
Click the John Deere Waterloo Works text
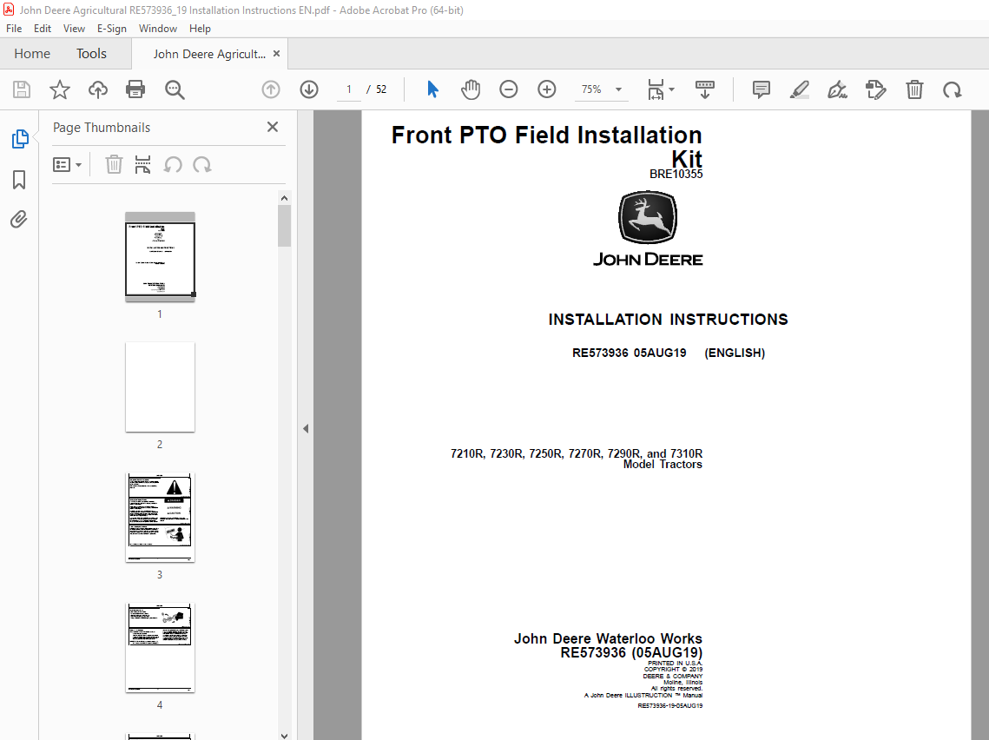608,638
